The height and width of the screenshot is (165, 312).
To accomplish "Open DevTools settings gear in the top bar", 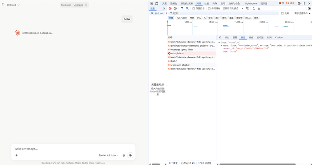I will (299, 3).
